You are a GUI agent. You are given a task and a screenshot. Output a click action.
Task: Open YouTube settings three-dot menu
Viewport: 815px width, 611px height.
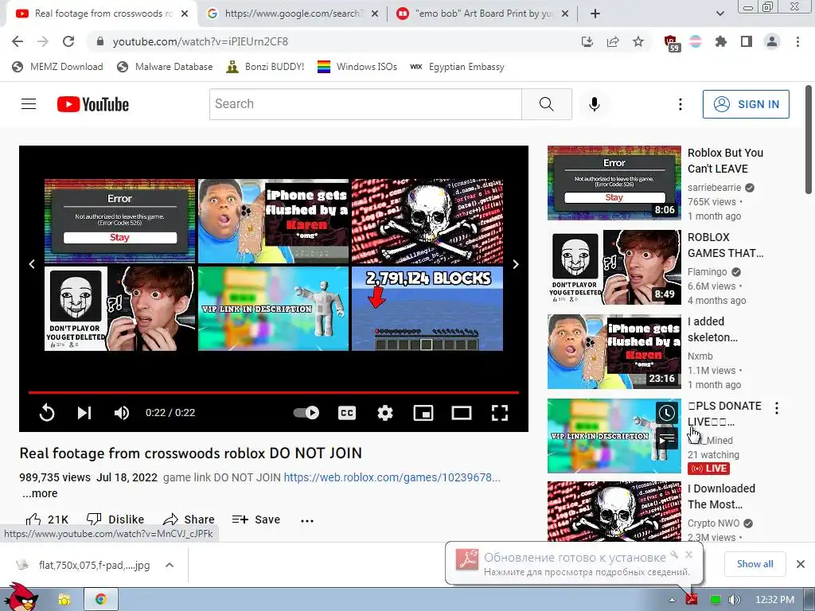(x=680, y=104)
